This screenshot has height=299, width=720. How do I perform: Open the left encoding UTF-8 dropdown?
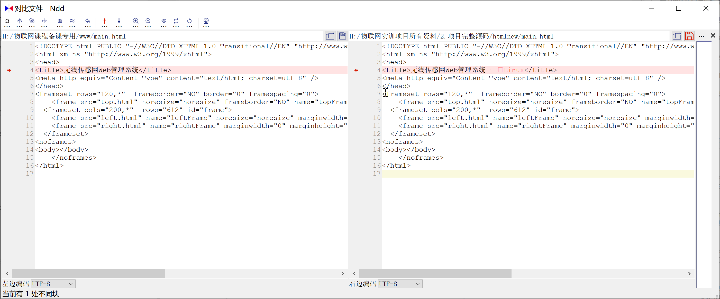(x=53, y=284)
